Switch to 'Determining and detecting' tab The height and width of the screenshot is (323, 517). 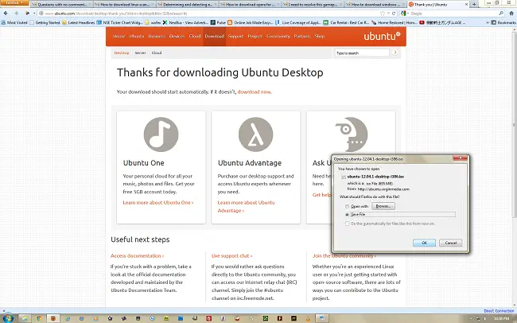tap(187, 5)
